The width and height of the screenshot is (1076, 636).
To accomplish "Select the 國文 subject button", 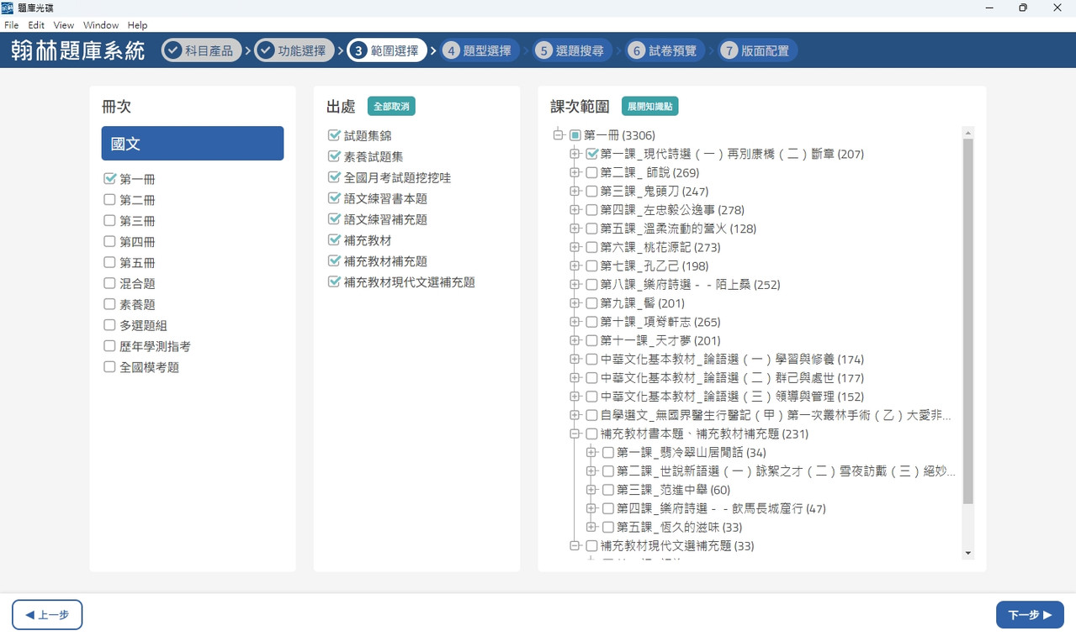I will coord(193,144).
